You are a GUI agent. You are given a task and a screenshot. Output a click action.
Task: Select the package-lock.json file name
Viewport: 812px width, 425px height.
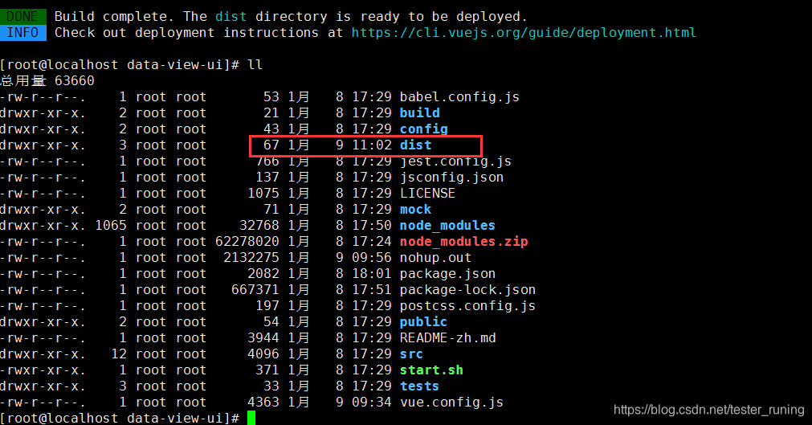coord(467,290)
